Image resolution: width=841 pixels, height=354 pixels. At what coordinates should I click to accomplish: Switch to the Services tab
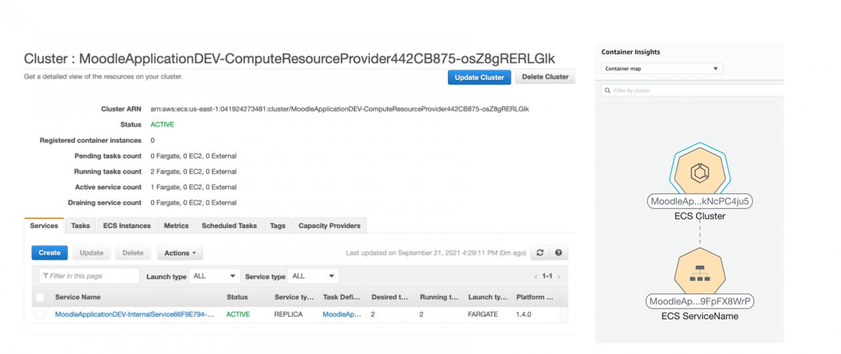[44, 226]
